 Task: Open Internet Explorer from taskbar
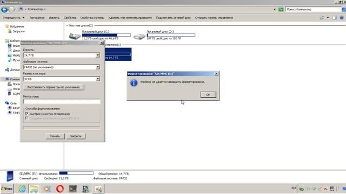pos(22,189)
